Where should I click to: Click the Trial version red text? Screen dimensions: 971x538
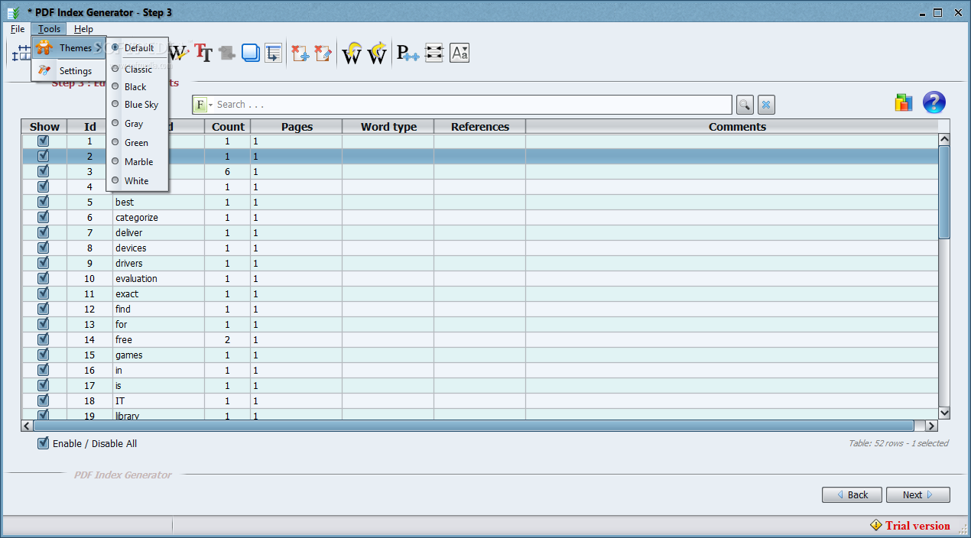(x=917, y=526)
